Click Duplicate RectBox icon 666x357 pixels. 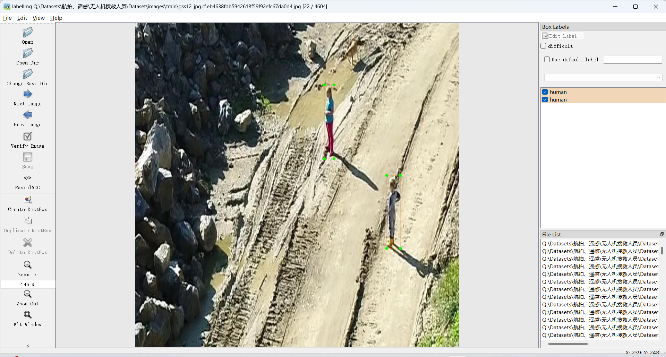(x=28, y=221)
